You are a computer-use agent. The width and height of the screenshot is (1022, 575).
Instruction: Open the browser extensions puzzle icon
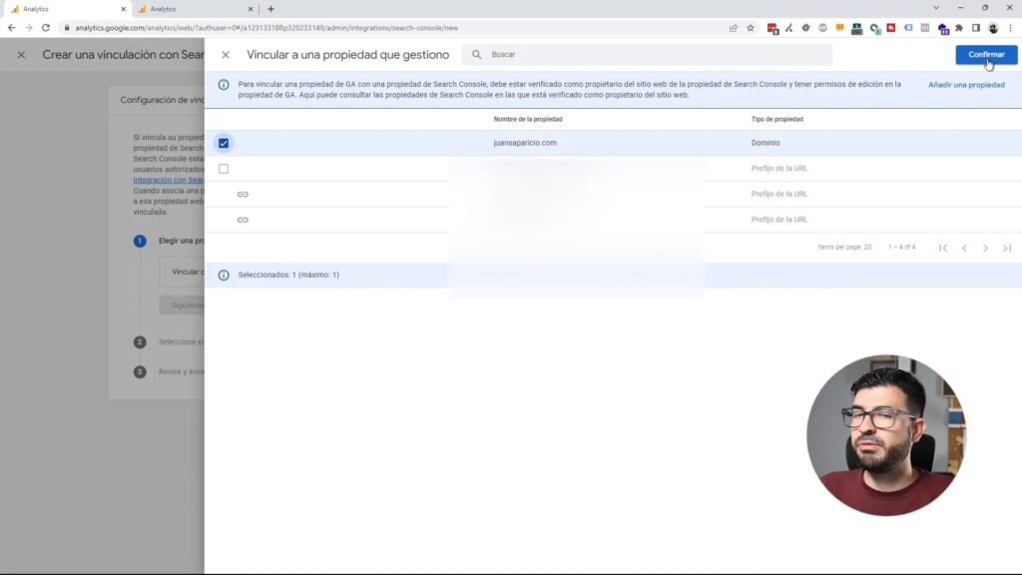click(x=959, y=28)
